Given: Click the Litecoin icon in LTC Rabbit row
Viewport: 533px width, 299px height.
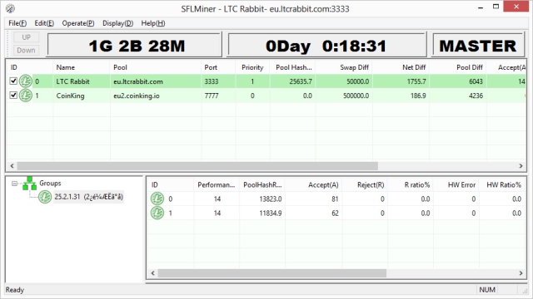Looking at the screenshot, I should [x=26, y=81].
